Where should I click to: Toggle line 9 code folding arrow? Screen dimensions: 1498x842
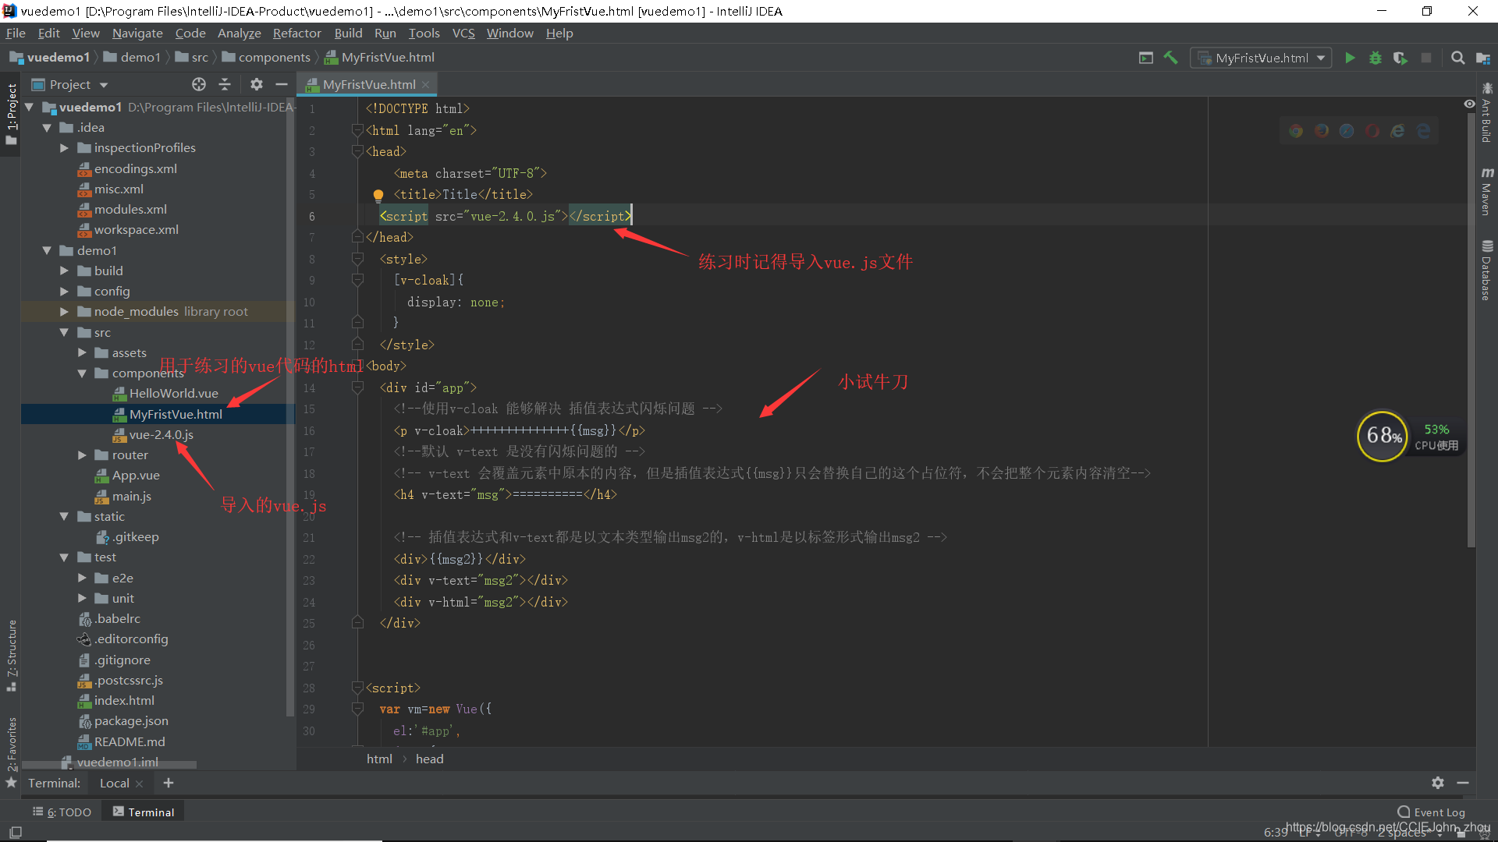357,280
